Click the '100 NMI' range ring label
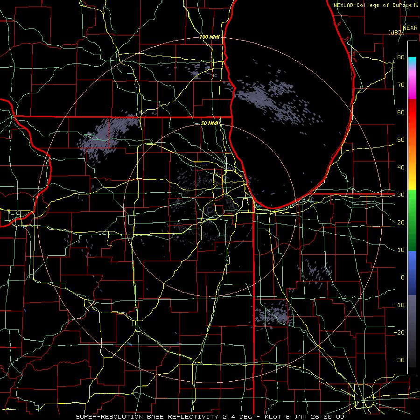Image resolution: width=420 pixels, height=420 pixels. pyautogui.click(x=210, y=37)
